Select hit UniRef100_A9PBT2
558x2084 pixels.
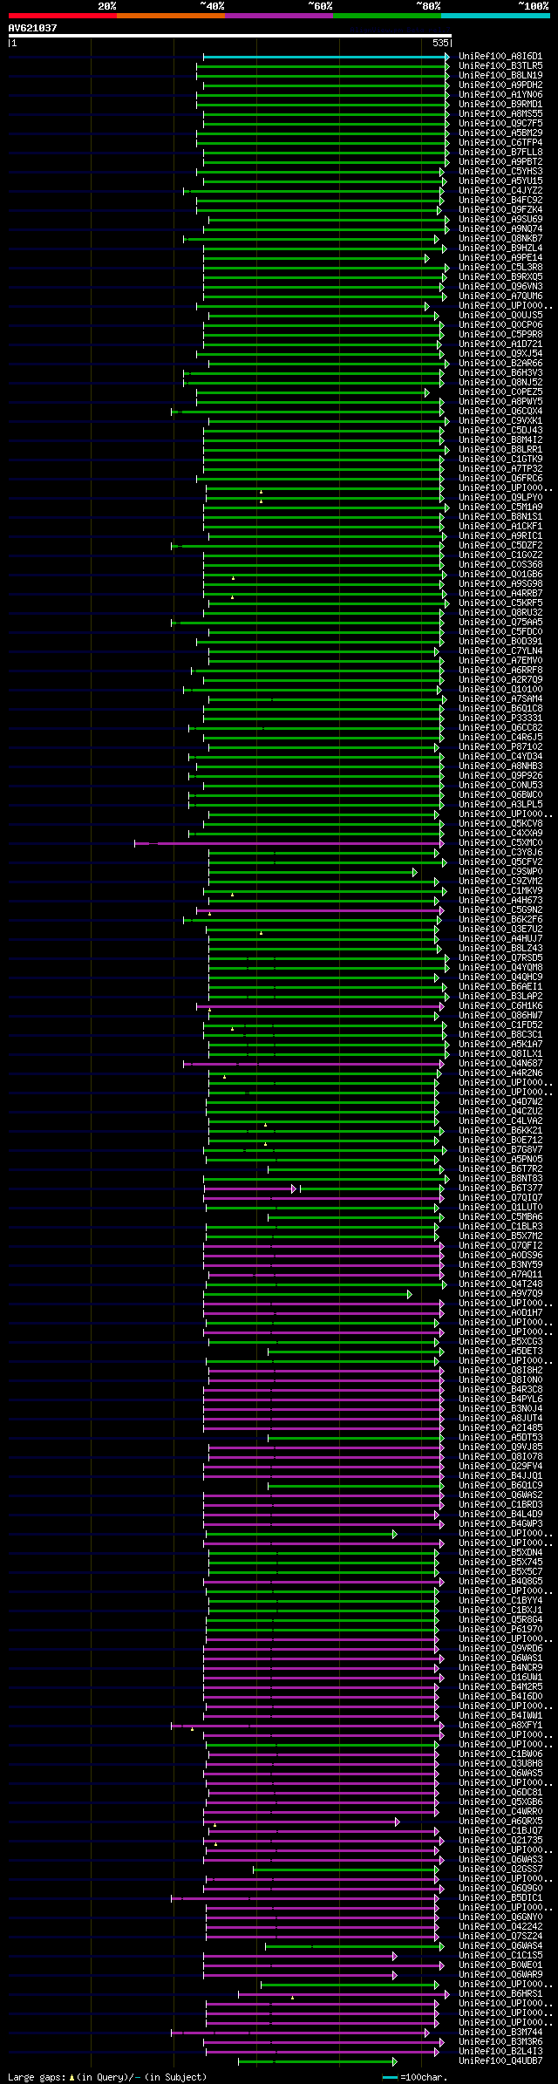tap(500, 162)
